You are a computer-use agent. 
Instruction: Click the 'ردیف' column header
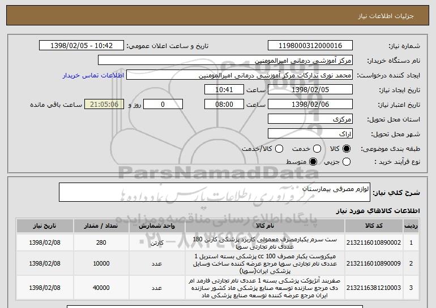411,226
